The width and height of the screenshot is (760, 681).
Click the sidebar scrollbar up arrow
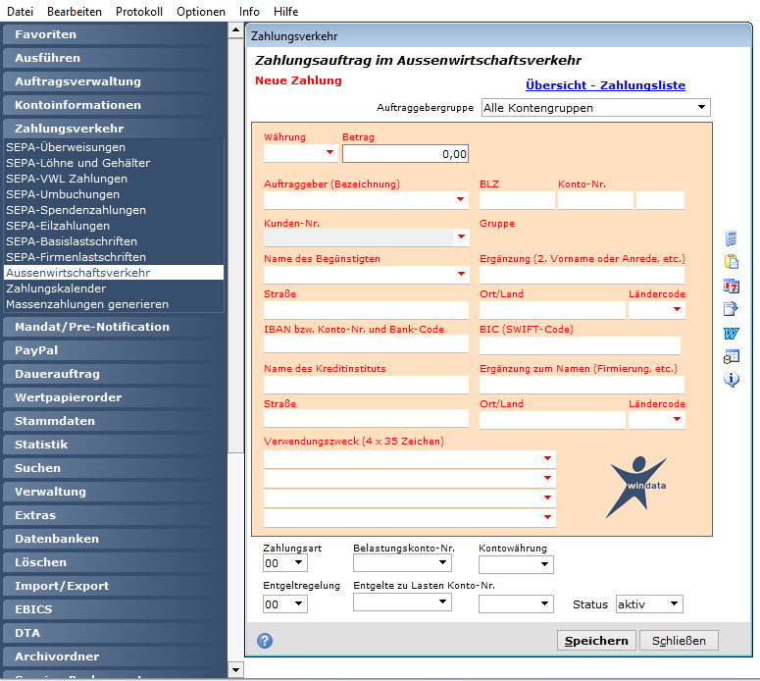pyautogui.click(x=235, y=30)
